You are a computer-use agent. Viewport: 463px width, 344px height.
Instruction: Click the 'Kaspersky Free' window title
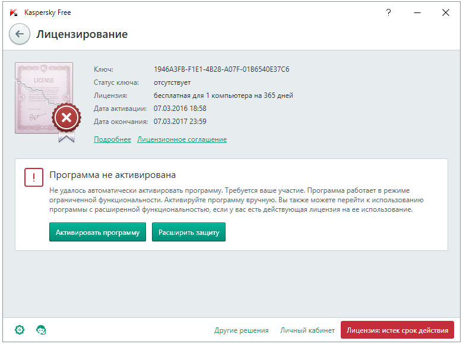[x=47, y=12]
